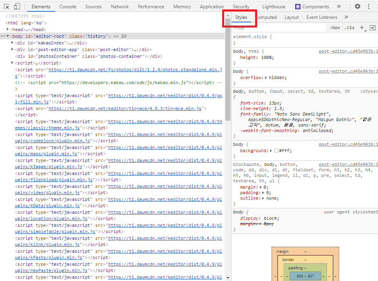Viewport: 378px width, 281px height.
Task: Show more Styles pane tabs chevron
Action: click(x=347, y=17)
